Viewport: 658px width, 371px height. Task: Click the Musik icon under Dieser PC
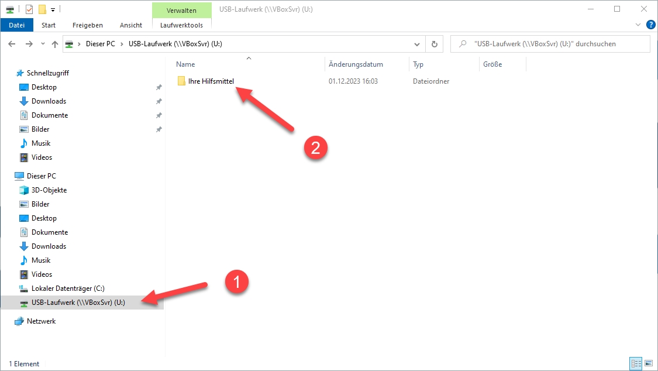click(x=24, y=260)
